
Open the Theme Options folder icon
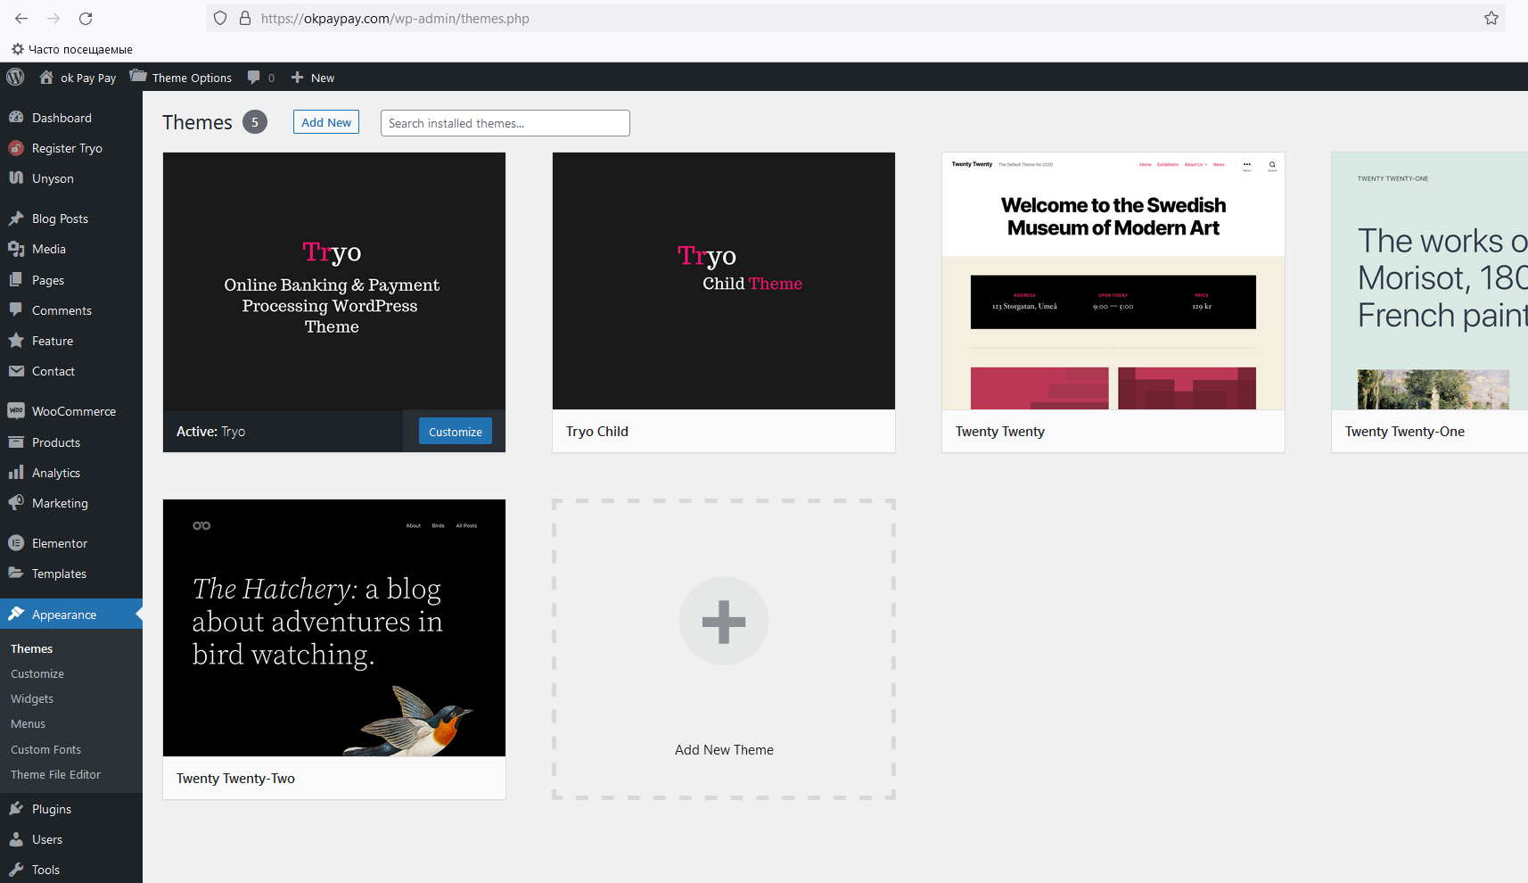(x=138, y=77)
